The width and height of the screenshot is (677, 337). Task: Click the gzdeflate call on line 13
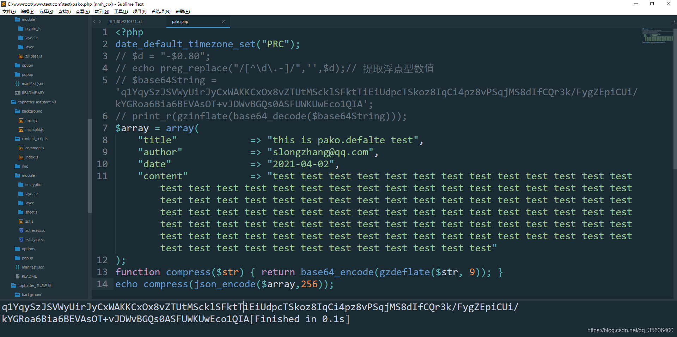(x=404, y=272)
